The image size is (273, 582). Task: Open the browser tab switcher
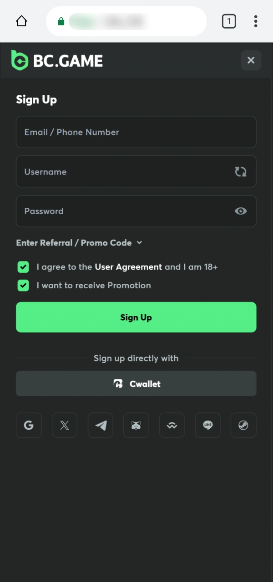(229, 21)
